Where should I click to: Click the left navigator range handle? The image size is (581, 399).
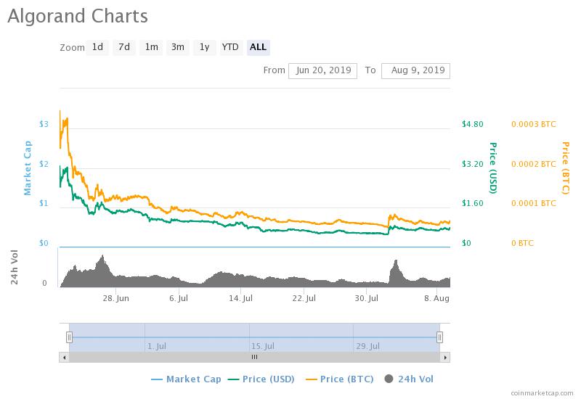[69, 337]
